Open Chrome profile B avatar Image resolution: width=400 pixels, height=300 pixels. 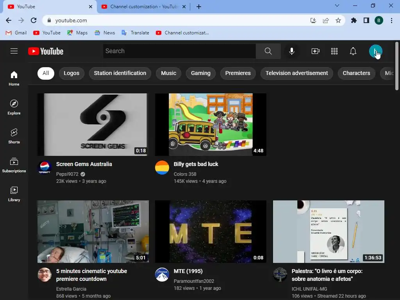(x=379, y=20)
